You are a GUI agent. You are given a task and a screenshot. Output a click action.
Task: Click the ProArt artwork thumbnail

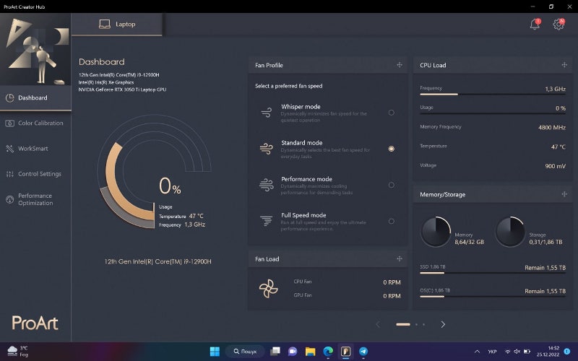35,49
